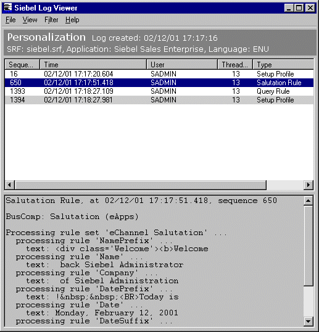Click Setup Profile in sequence 16 row
The height and width of the screenshot is (332, 319).
click(x=275, y=74)
